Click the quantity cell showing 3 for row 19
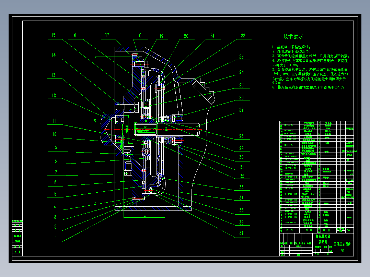370x277 pixels. [319, 174]
